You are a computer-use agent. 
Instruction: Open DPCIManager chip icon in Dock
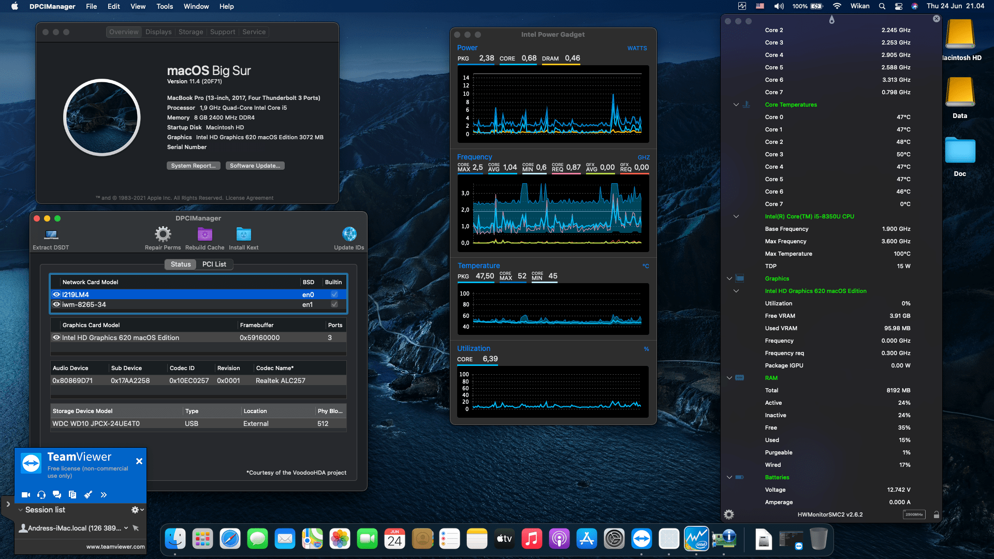[724, 539]
